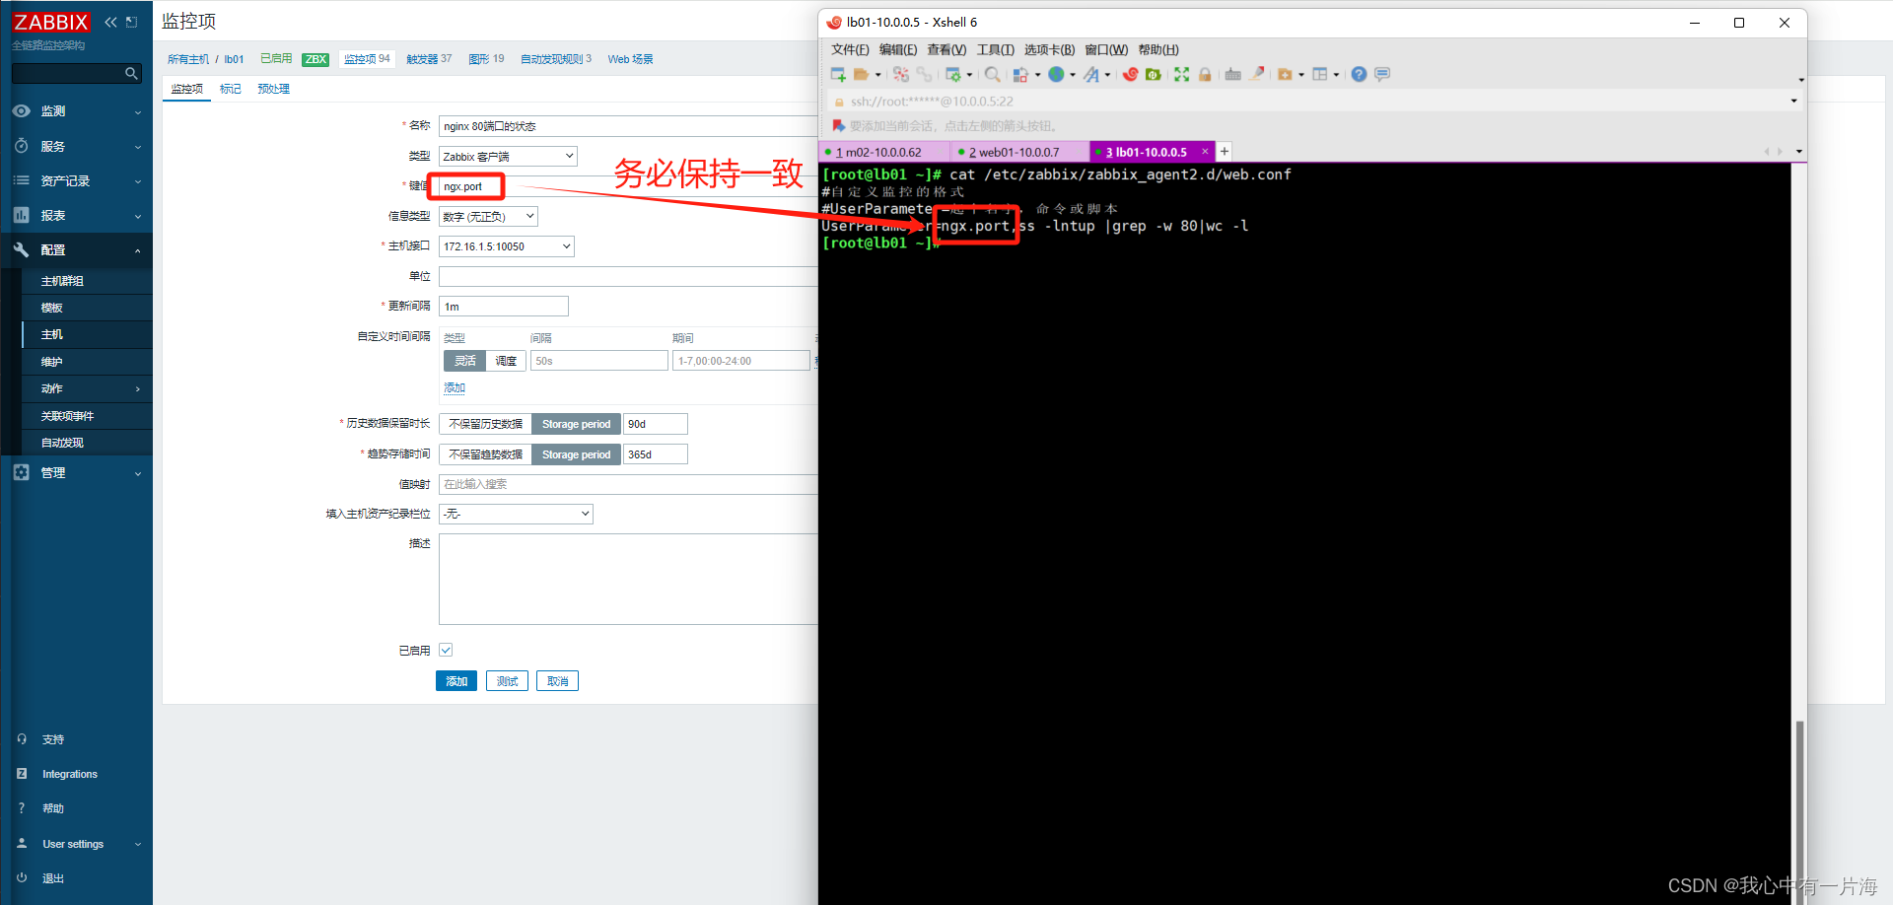The width and height of the screenshot is (1893, 905).
Task: Open the 填入主机资产纪录栏位 dropdown
Action: tap(516, 514)
